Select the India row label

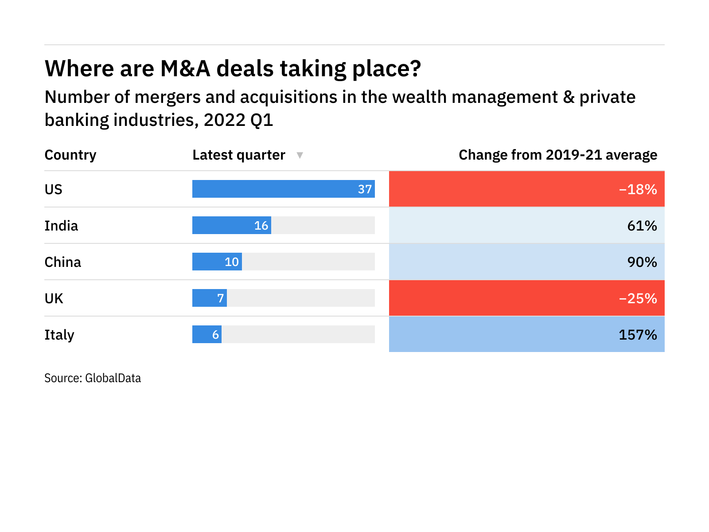61,226
